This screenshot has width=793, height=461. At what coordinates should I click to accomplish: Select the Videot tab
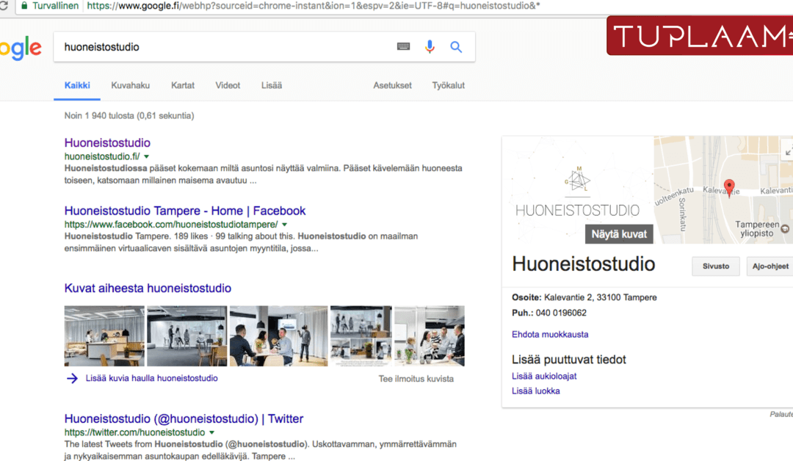pos(228,85)
